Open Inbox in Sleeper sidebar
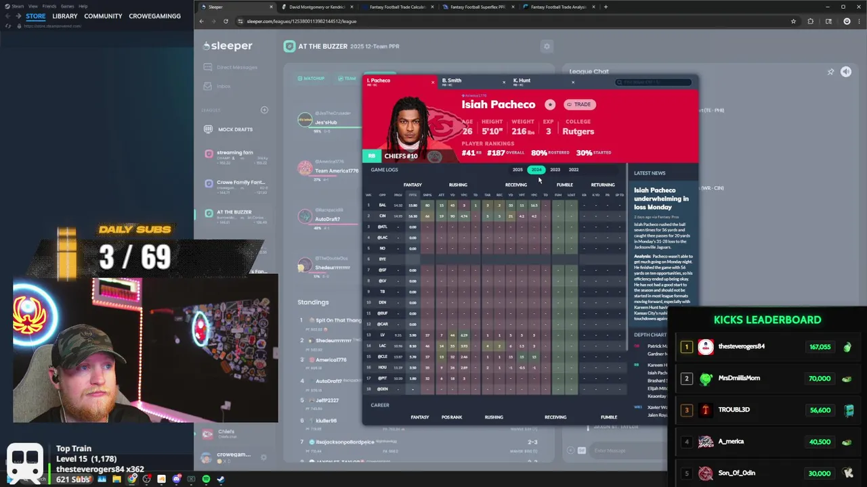This screenshot has width=867, height=487. point(217,86)
